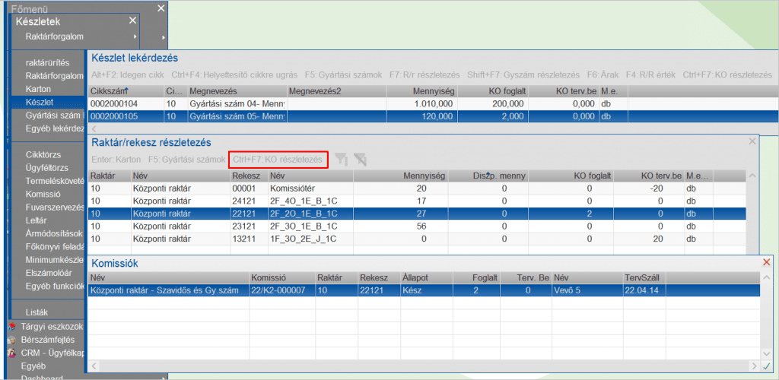Close the Készletek menu panel
Screen dimensions: 779x380
click(133, 21)
